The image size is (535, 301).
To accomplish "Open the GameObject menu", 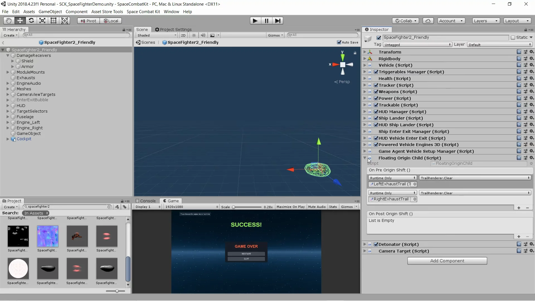I will click(50, 12).
